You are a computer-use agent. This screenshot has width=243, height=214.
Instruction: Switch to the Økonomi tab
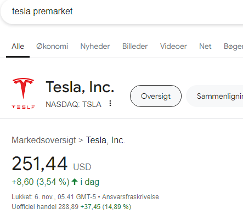point(52,46)
